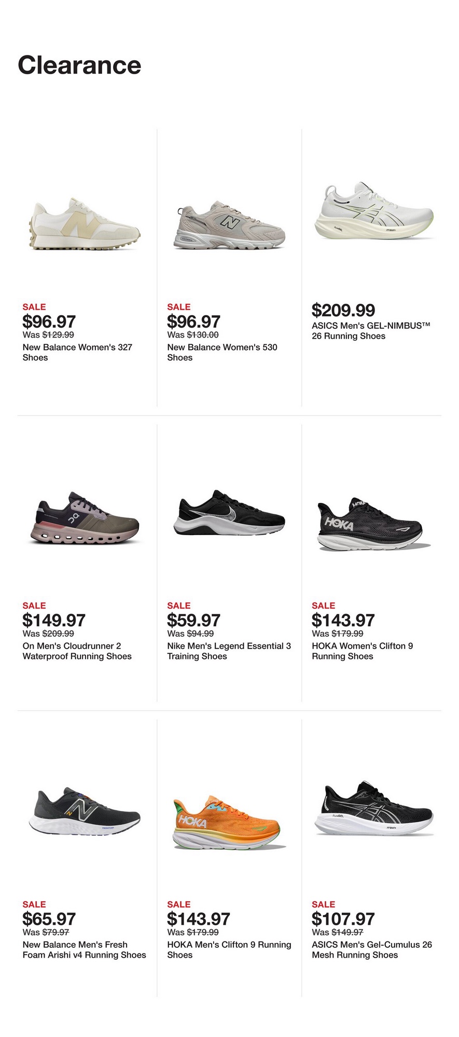Click the New Balance Women's 530 Shoes title
The image size is (459, 1037).
point(222,353)
